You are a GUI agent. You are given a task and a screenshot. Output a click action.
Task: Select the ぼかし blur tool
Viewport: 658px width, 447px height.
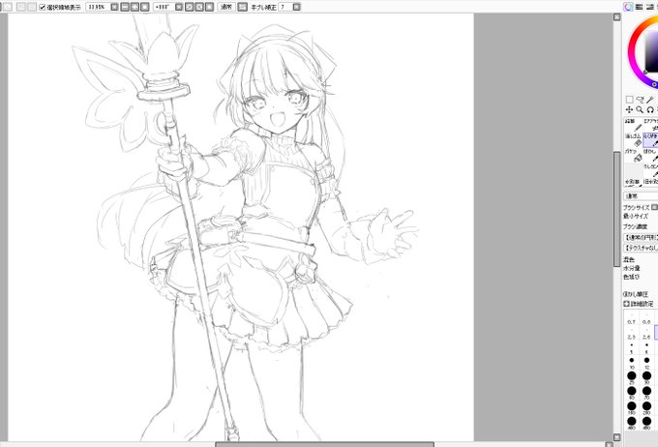[651, 156]
